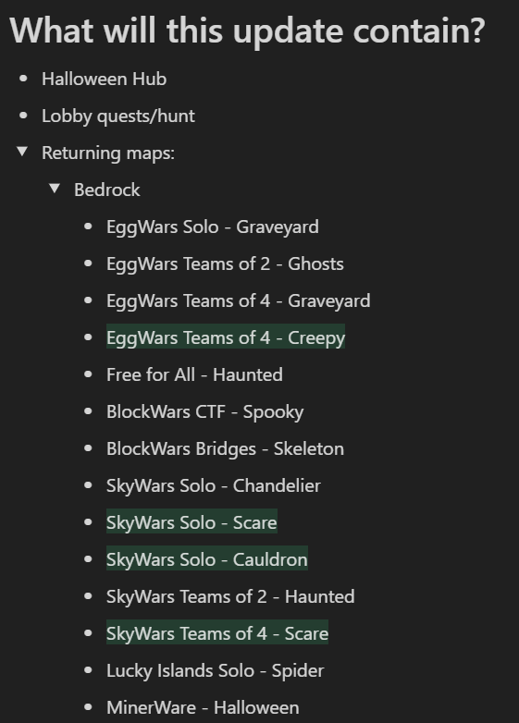This screenshot has width=519, height=723.
Task: Select highlighted SkyWars Solo - Cauldron
Action: coord(207,559)
